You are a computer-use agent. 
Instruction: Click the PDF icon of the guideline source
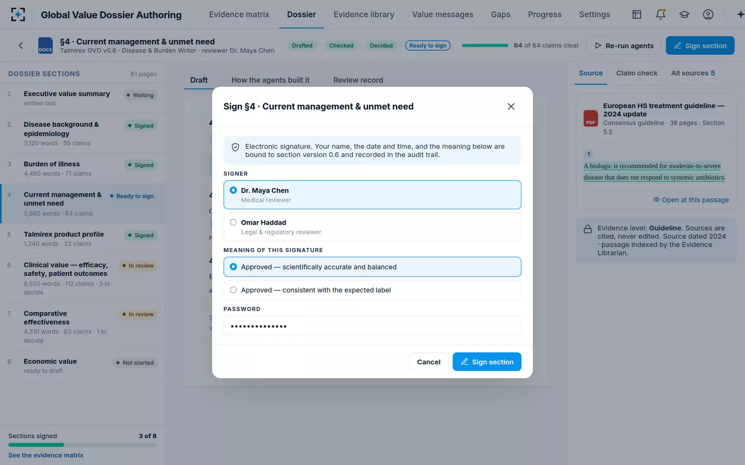click(591, 118)
